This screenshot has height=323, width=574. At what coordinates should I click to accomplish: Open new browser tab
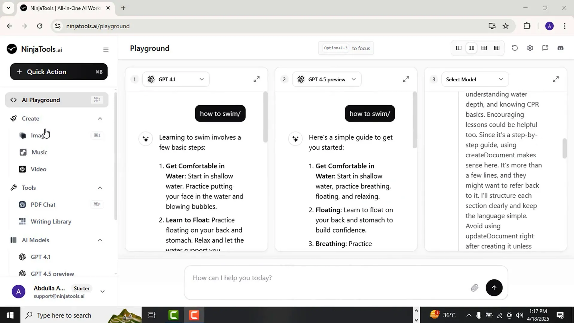coord(123,8)
